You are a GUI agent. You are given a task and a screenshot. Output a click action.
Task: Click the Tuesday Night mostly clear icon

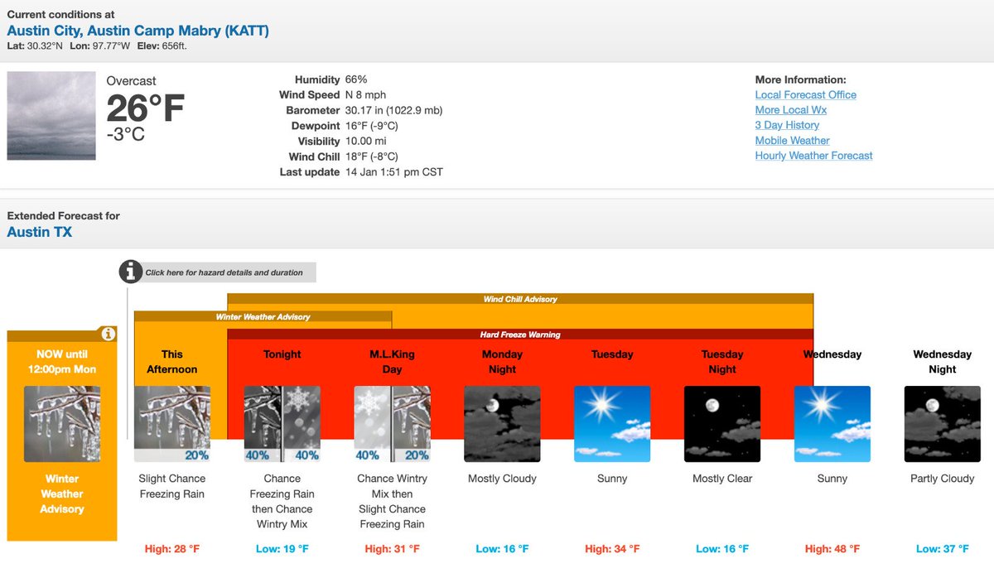coord(722,424)
